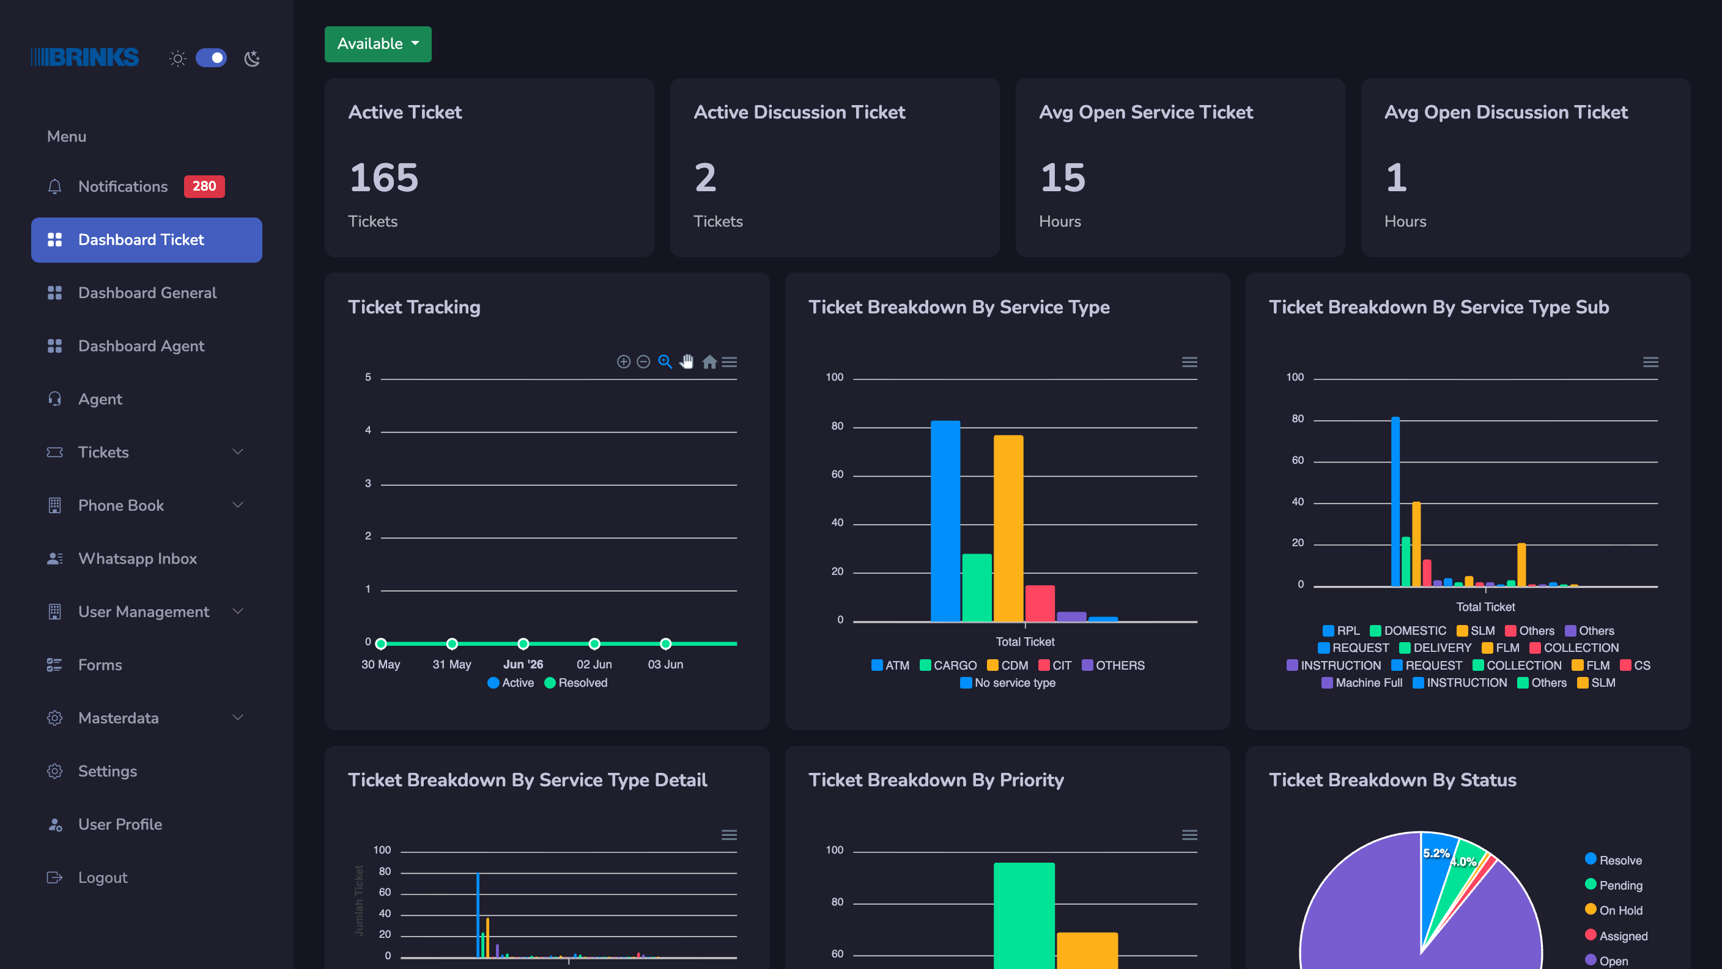Toggle the Active series in Ticket Tracking legend

click(511, 682)
